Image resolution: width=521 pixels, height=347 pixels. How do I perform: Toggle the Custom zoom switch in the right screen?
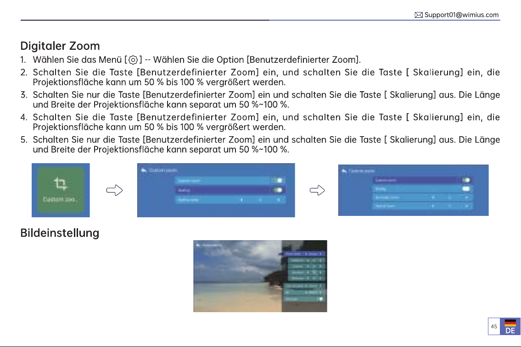pos(466,180)
